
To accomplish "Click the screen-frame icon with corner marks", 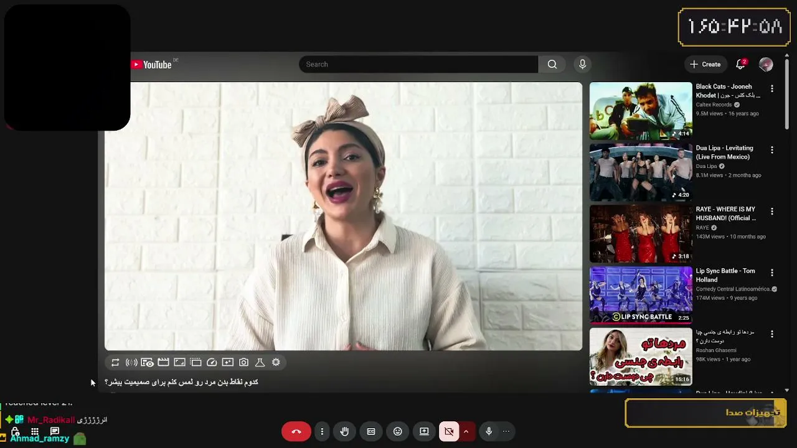I will coord(179,362).
